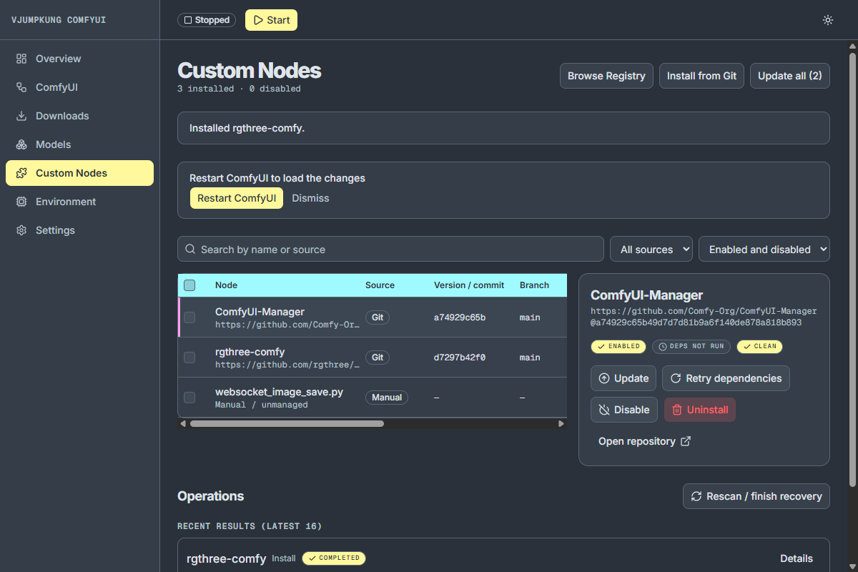Click the Install from Git button
The image size is (858, 572).
tap(701, 76)
